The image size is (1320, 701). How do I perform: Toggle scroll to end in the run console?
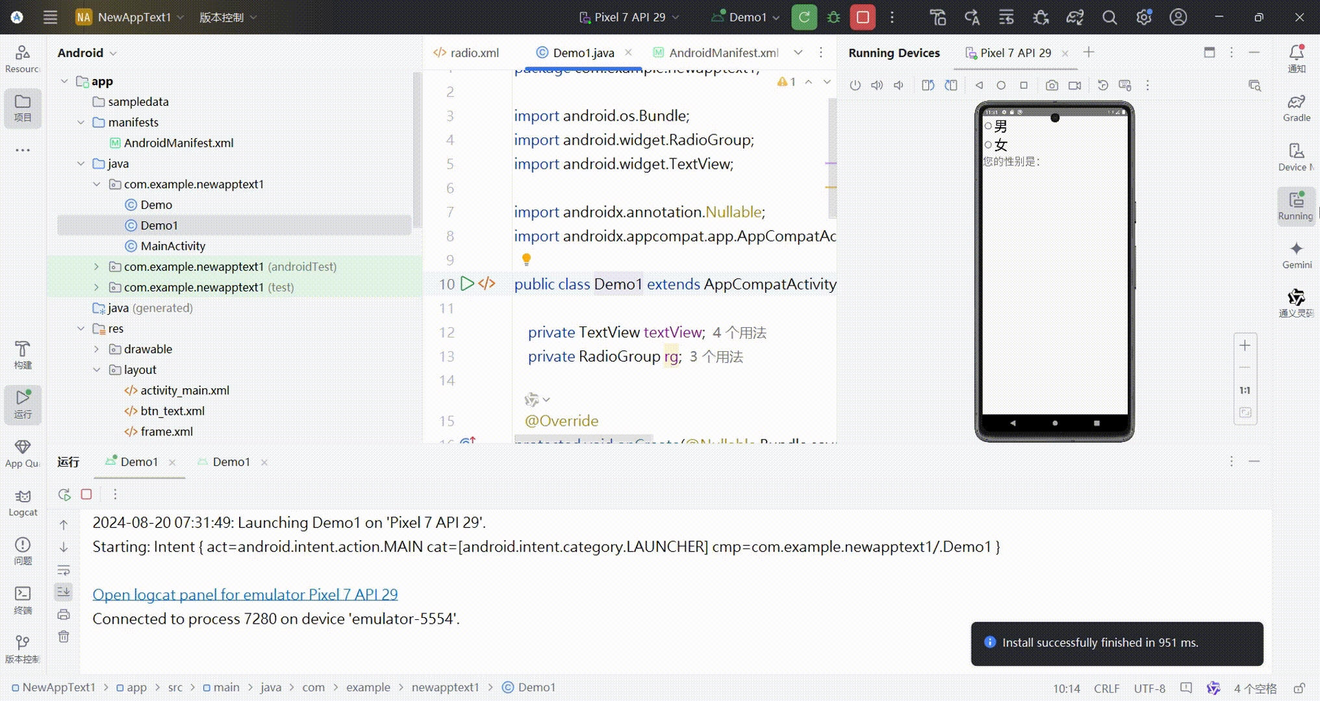pos(64,591)
